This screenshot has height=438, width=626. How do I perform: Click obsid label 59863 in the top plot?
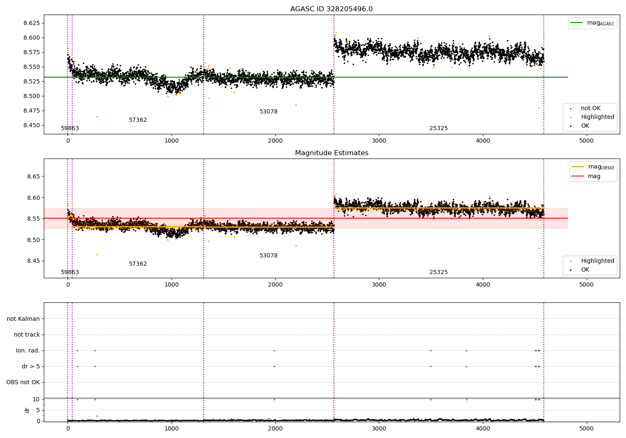click(x=70, y=128)
